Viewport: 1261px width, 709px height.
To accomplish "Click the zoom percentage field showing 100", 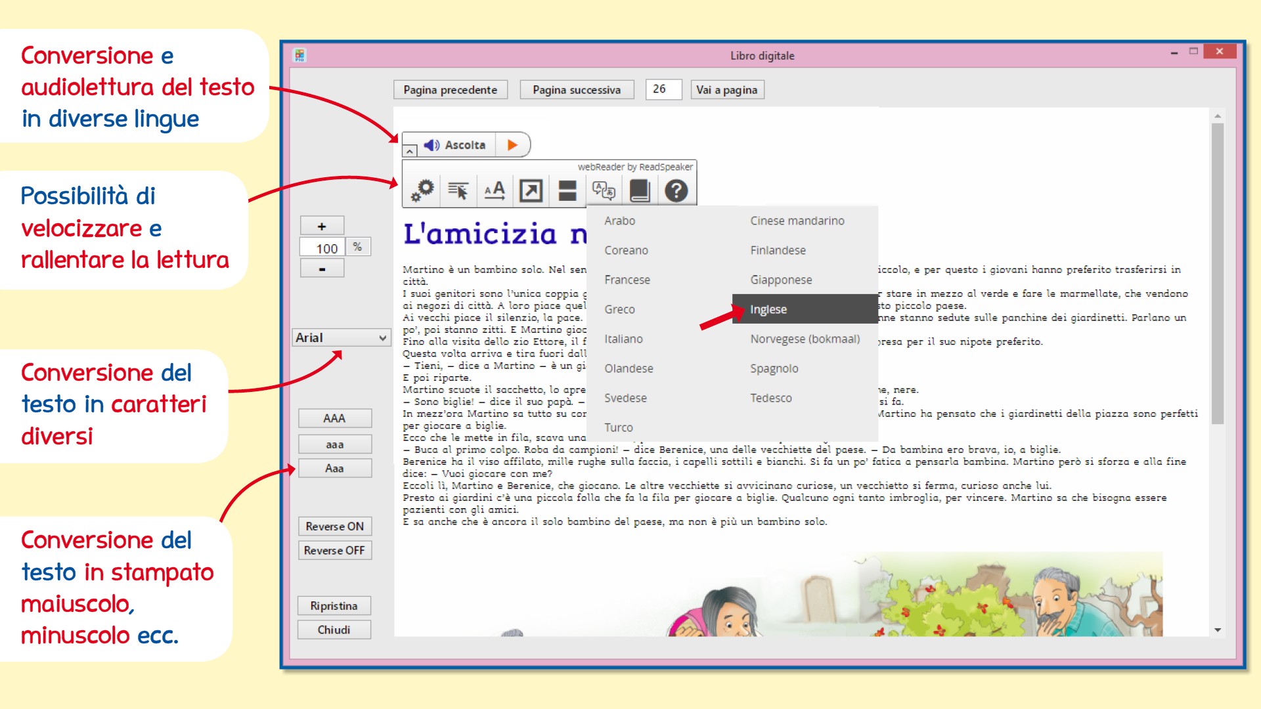I will click(322, 247).
